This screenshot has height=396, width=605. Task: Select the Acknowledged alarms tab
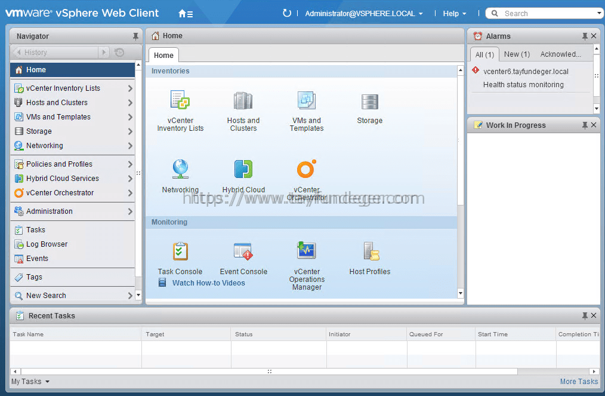click(560, 54)
